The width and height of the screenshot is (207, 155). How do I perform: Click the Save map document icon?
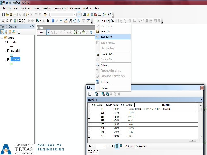(x=11, y=15)
